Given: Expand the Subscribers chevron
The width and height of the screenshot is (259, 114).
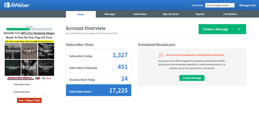Looking at the screenshot, I should point(153,14).
